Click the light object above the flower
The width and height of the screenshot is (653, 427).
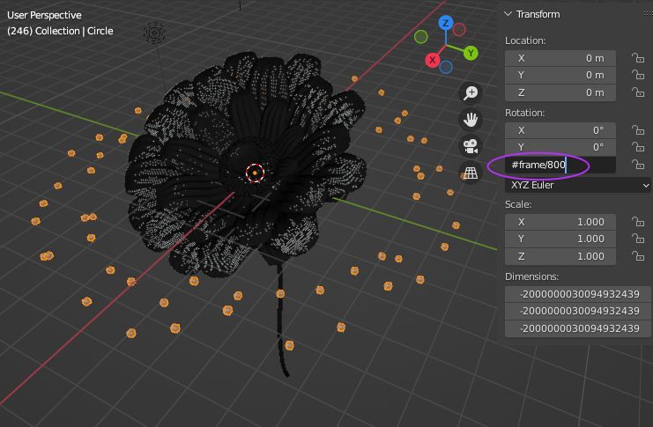point(154,33)
